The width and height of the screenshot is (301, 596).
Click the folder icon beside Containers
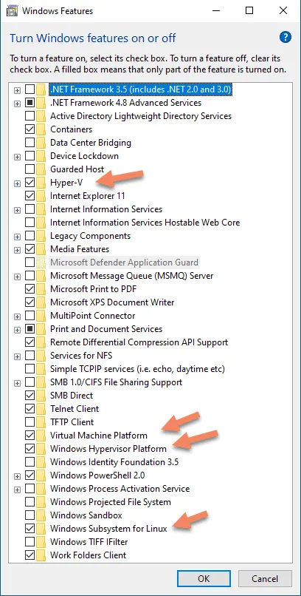41,129
